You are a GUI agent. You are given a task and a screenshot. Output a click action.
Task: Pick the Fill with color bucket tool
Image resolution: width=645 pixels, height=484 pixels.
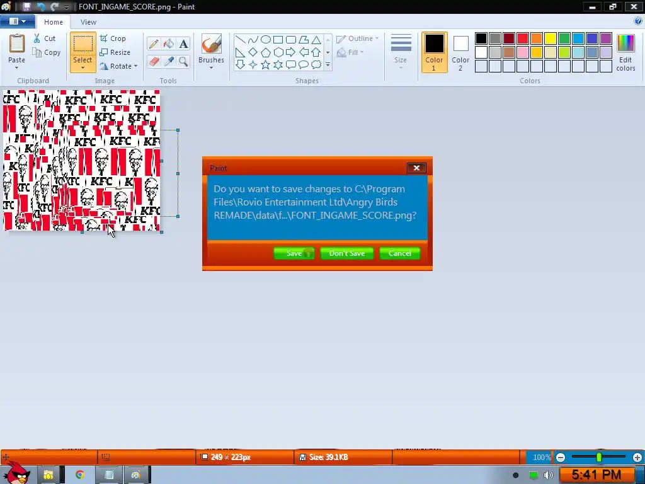(x=168, y=43)
